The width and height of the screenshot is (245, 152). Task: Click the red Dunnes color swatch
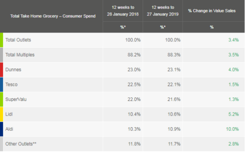tap(2, 70)
